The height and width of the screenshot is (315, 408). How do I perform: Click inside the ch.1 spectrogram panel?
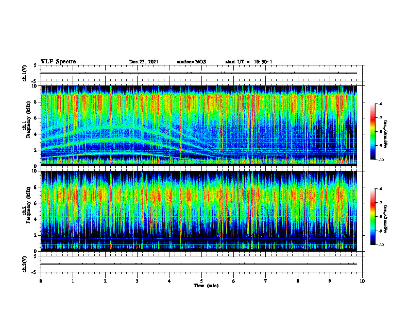[199, 126]
